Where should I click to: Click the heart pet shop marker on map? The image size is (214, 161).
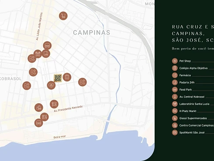[51, 85]
